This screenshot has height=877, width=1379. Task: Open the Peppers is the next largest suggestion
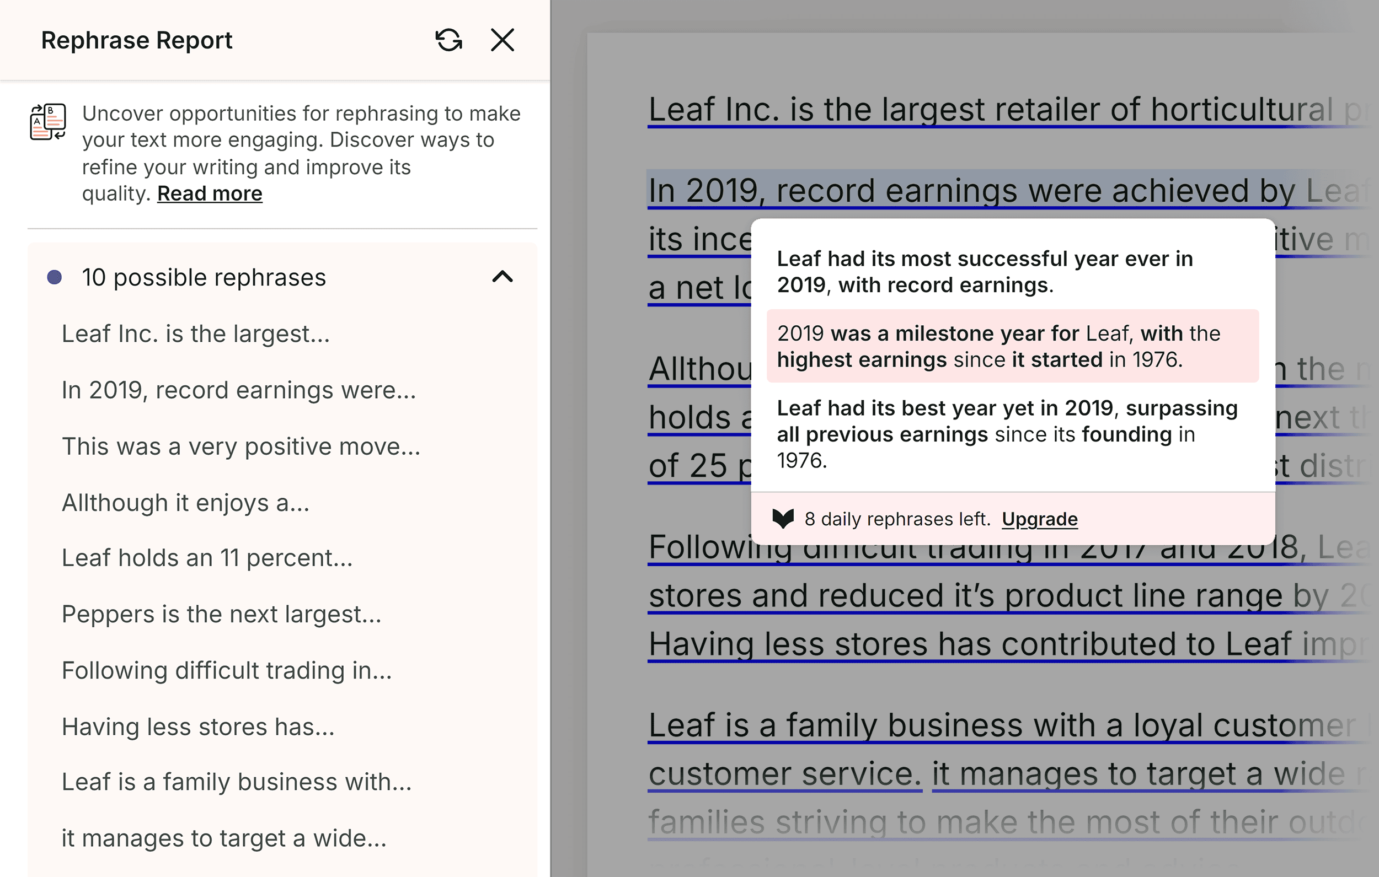pyautogui.click(x=222, y=614)
